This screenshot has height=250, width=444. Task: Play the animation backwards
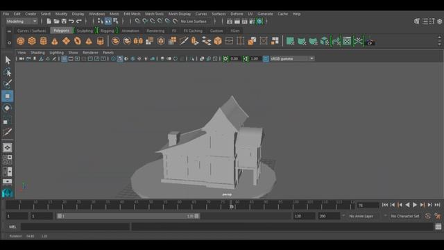click(407, 205)
